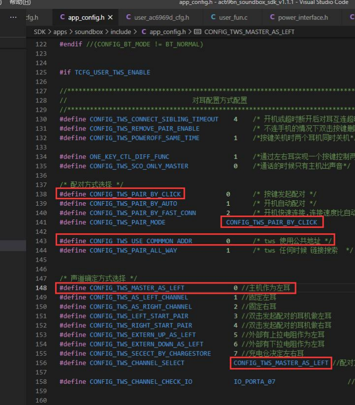The height and width of the screenshot is (405, 355).
Task: Open the Help (帮助) menu
Action: tap(20, 2)
